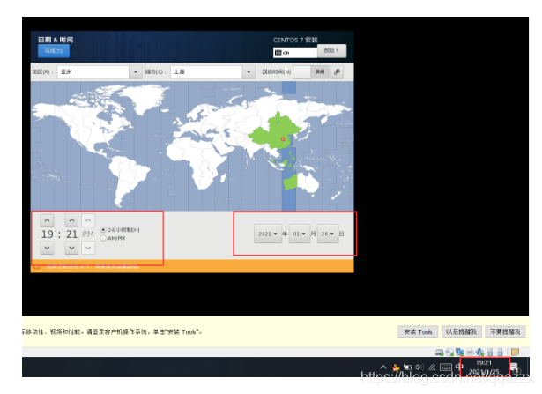Screen dimensions: 542x394
Task: Click the Wi-Fi network tray icon
Action: [432, 367]
